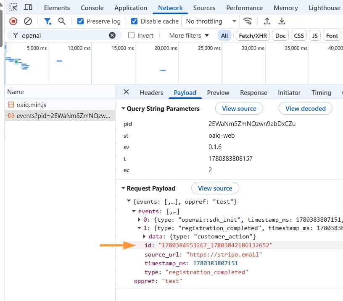
Task: Open the No throttling dropdown
Action: 211,21
